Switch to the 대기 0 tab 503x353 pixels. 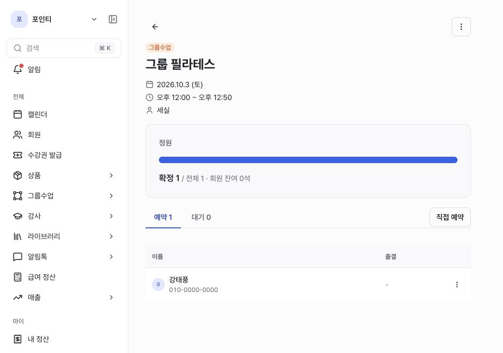(x=201, y=217)
